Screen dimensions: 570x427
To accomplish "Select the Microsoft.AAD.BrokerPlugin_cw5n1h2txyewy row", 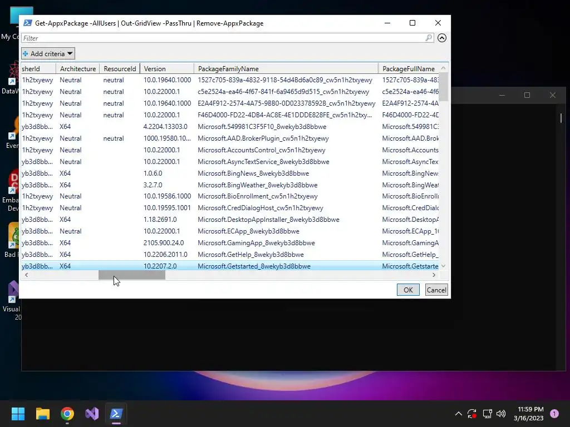I will pyautogui.click(x=230, y=138).
